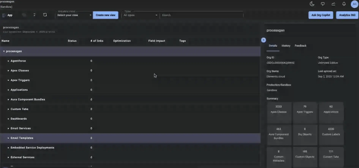Click the Name column header
The width and height of the screenshot is (359, 168).
coord(6,41)
